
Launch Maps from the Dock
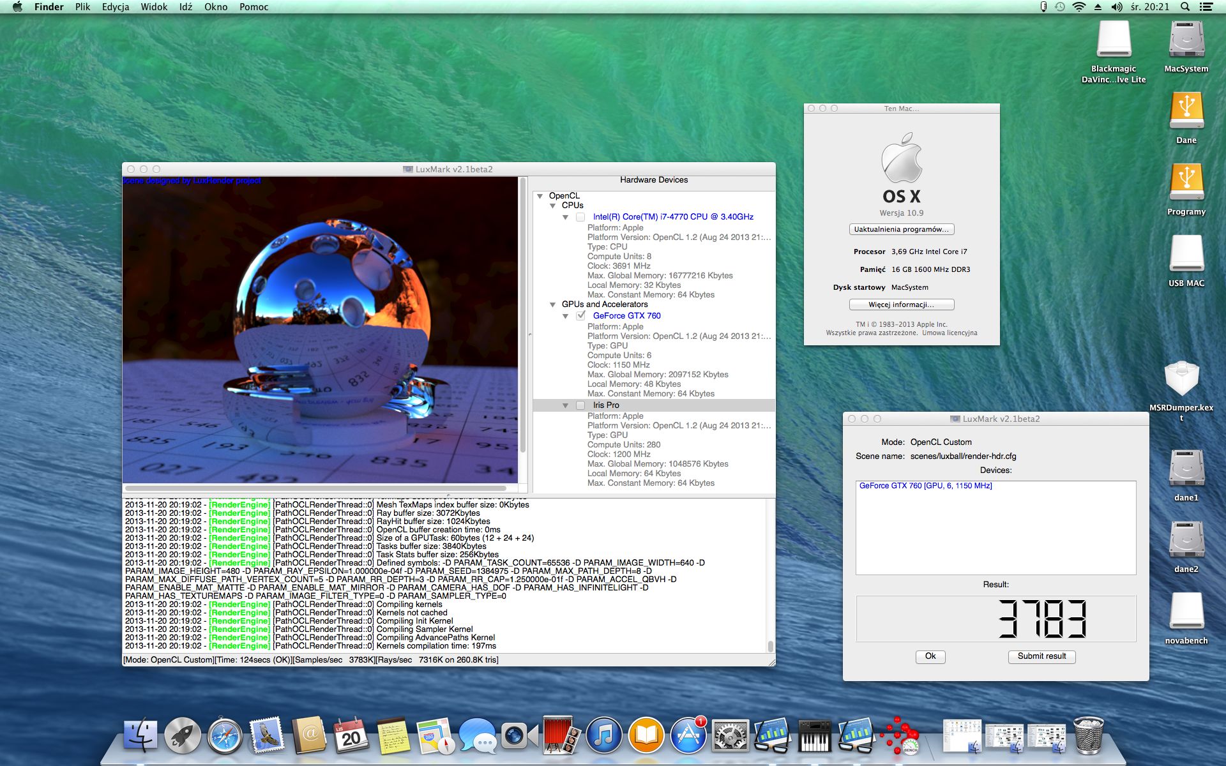435,735
